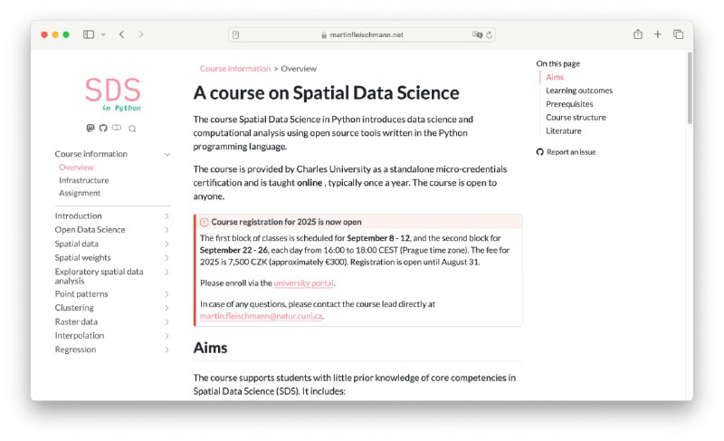Open the Point patterns section

click(x=81, y=293)
